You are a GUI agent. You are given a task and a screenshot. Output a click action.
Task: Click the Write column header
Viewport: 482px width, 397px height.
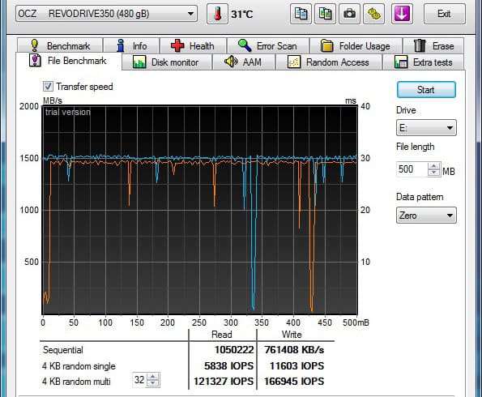click(x=292, y=335)
